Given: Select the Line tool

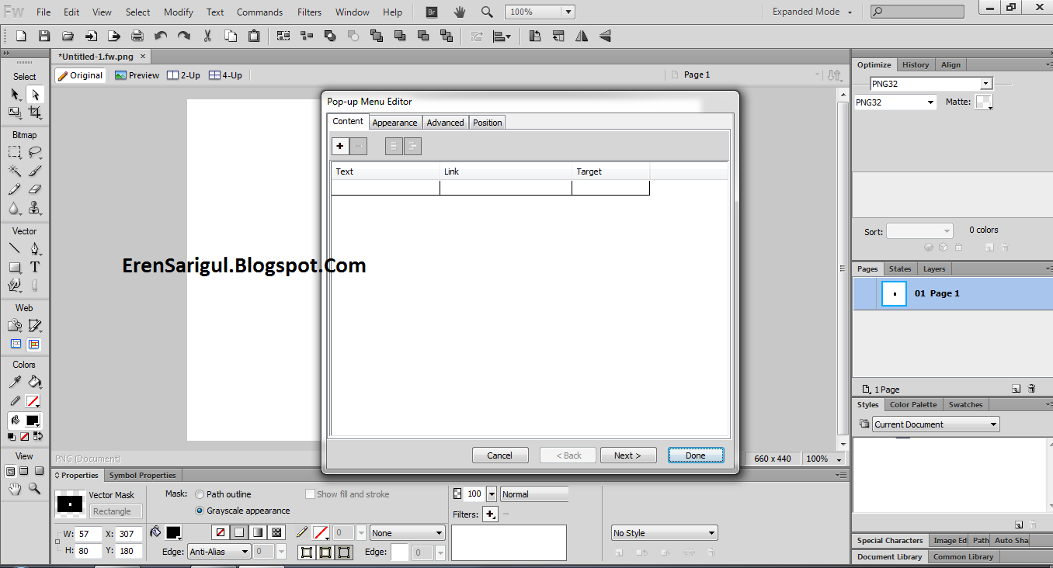Looking at the screenshot, I should [15, 249].
